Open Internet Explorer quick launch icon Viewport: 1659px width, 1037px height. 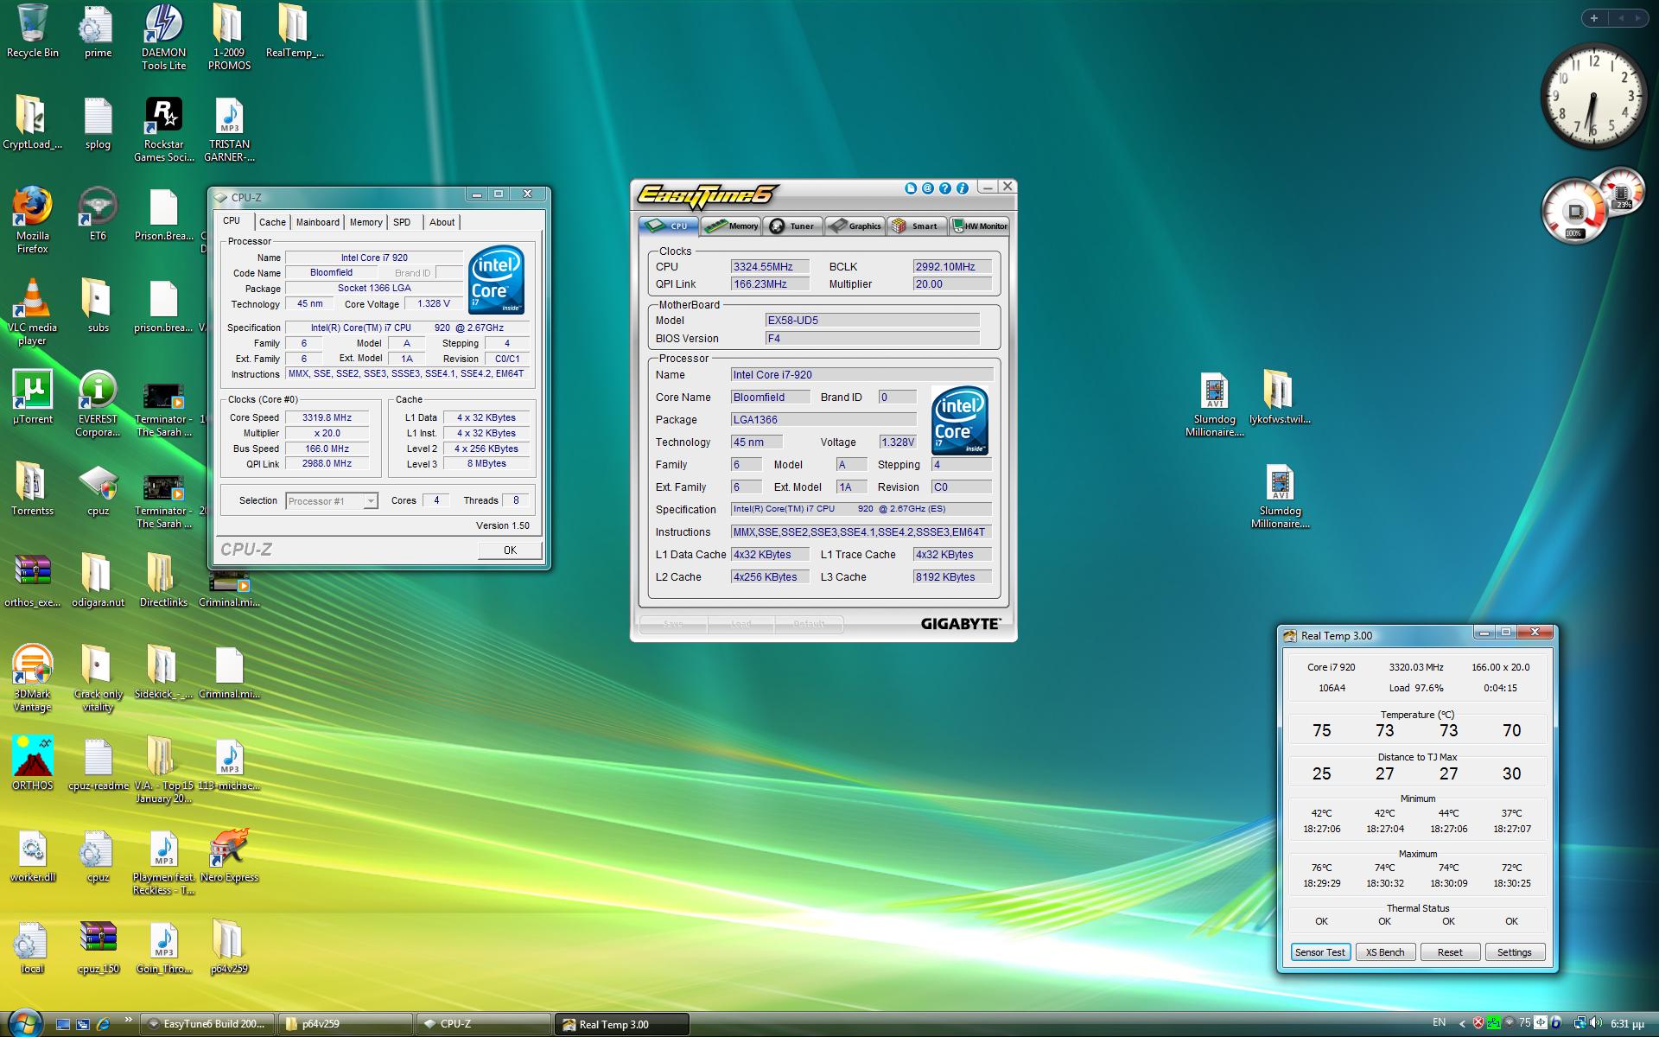[x=104, y=1024]
